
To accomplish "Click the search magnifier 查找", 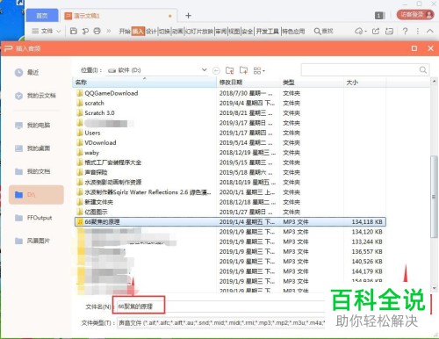I will click(x=323, y=31).
